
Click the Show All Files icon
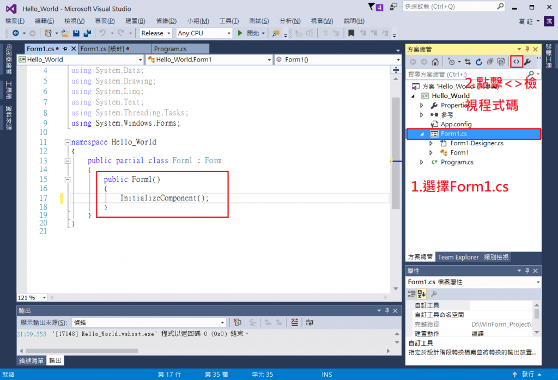pyautogui.click(x=501, y=62)
